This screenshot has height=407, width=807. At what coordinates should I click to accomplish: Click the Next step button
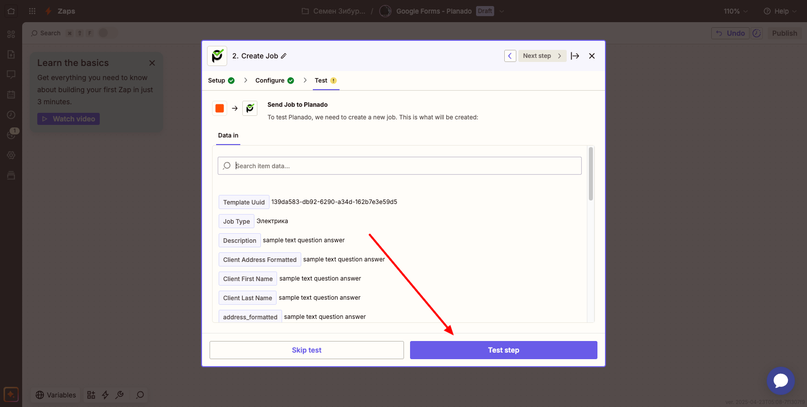click(x=543, y=56)
